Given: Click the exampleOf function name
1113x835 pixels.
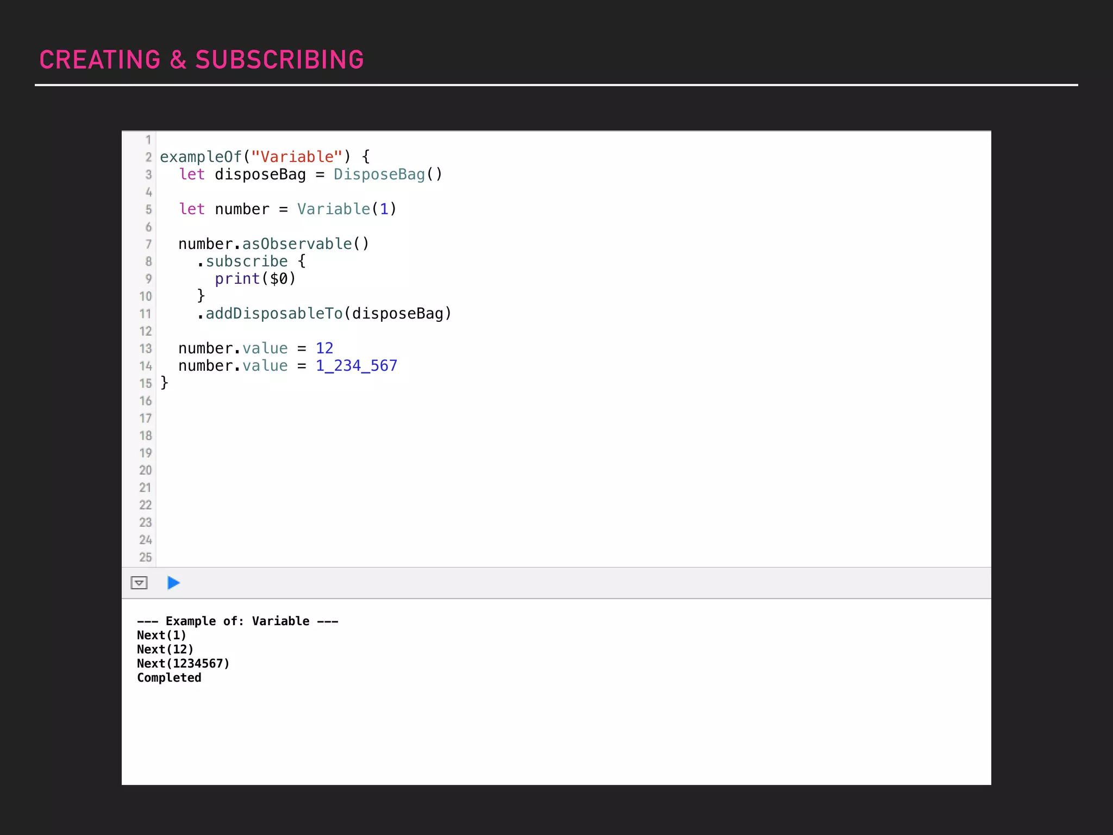Looking at the screenshot, I should coord(200,157).
